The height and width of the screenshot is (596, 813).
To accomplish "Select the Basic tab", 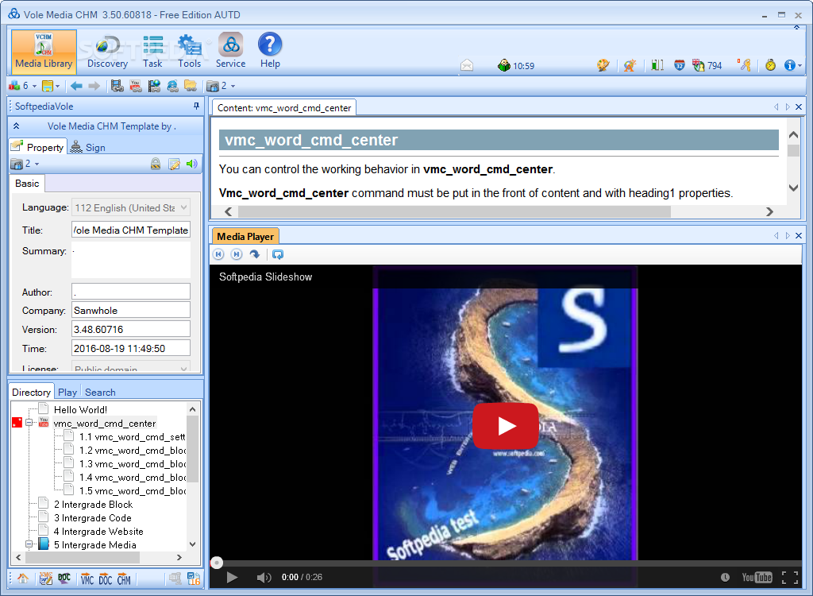I will click(x=27, y=184).
